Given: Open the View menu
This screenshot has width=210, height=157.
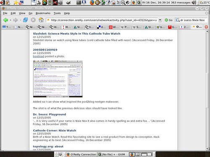Looking at the screenshot, I should [22, 13].
